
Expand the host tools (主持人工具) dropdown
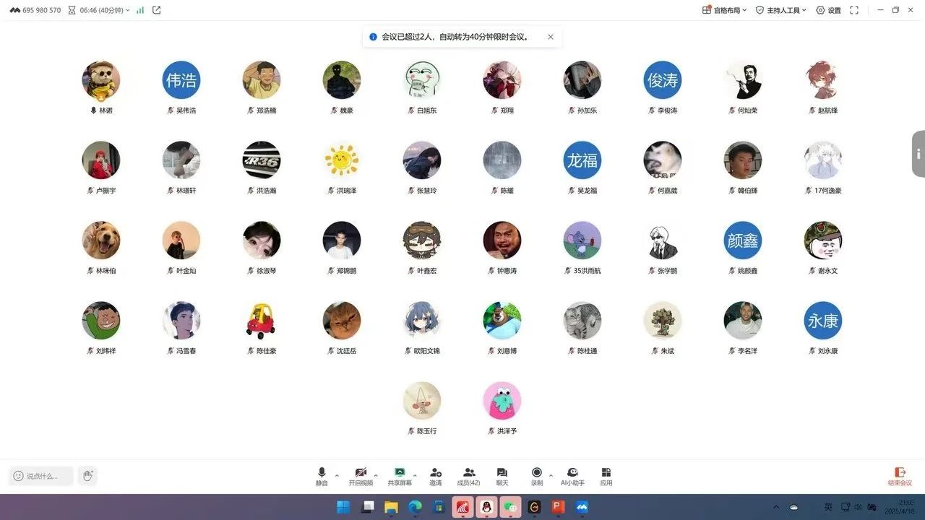[780, 10]
